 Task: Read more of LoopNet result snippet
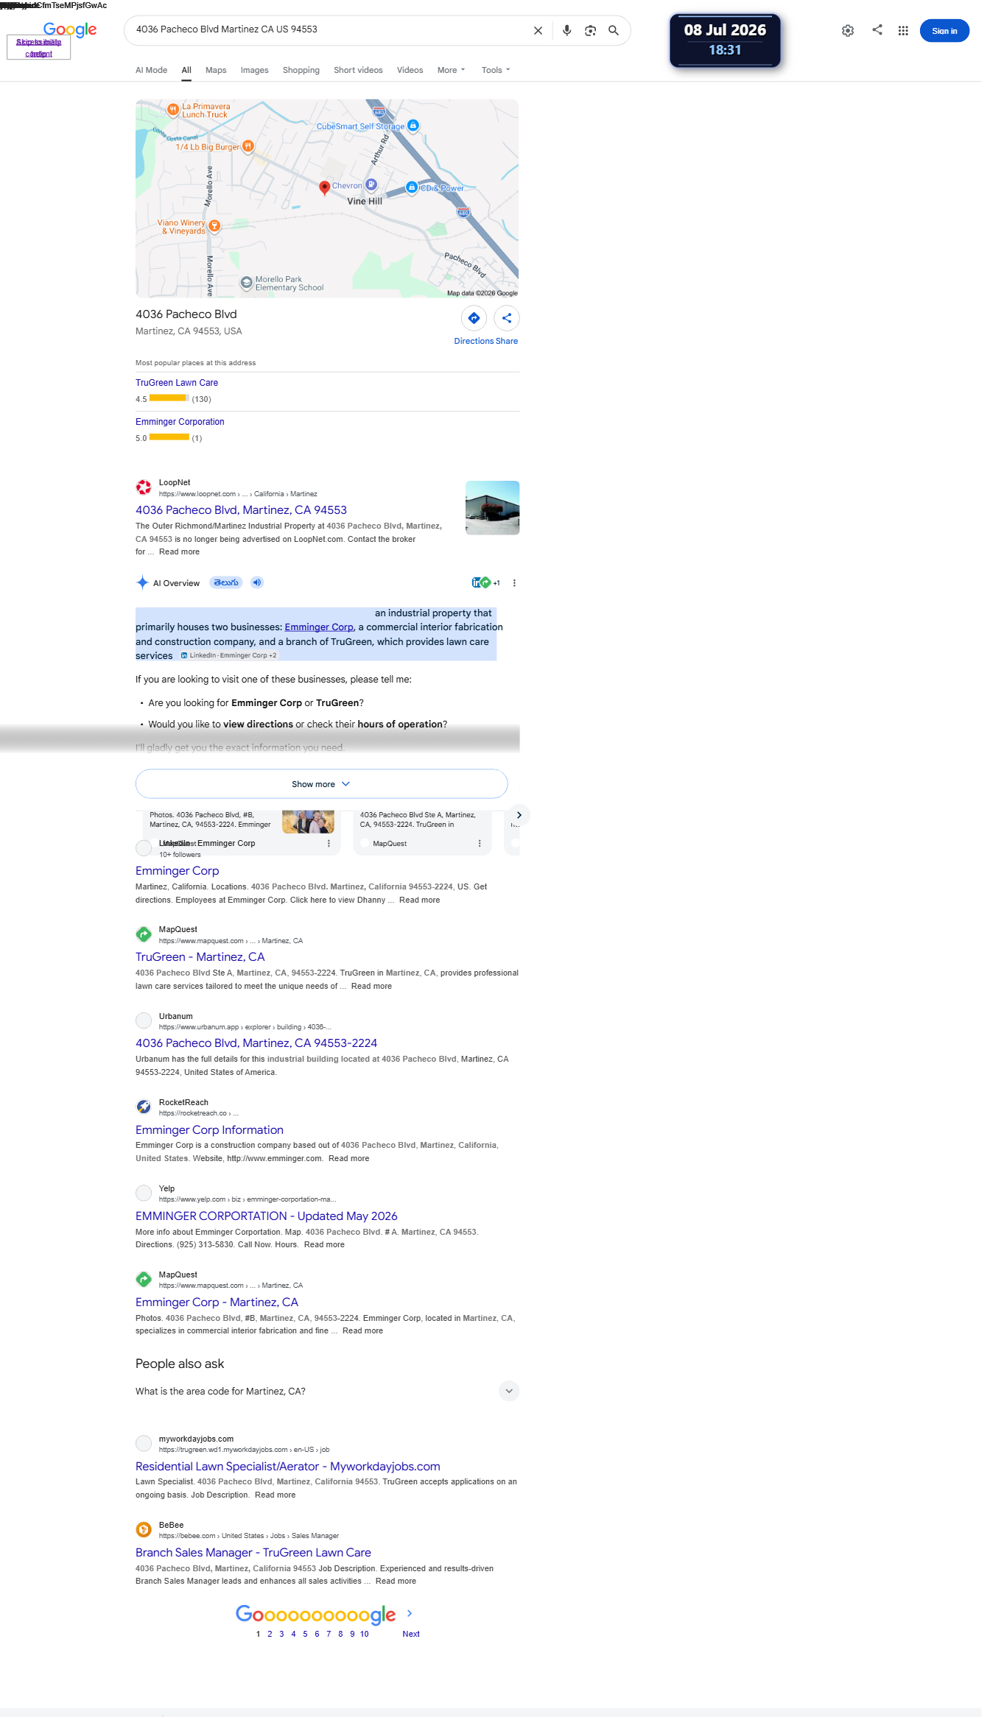point(179,552)
